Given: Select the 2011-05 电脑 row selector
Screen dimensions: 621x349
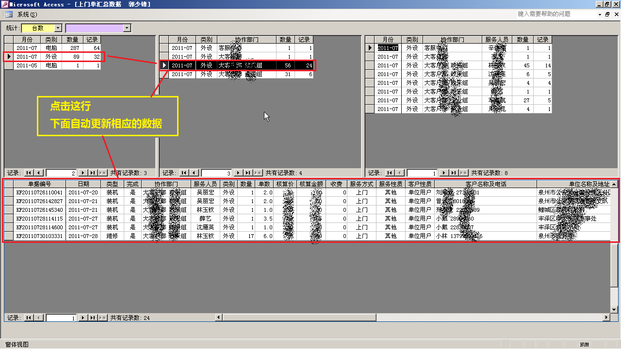Looking at the screenshot, I should (9, 65).
